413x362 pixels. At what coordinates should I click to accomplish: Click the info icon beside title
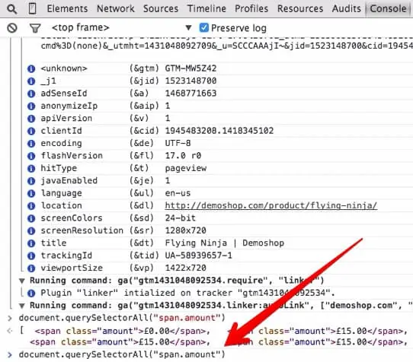coord(31,243)
